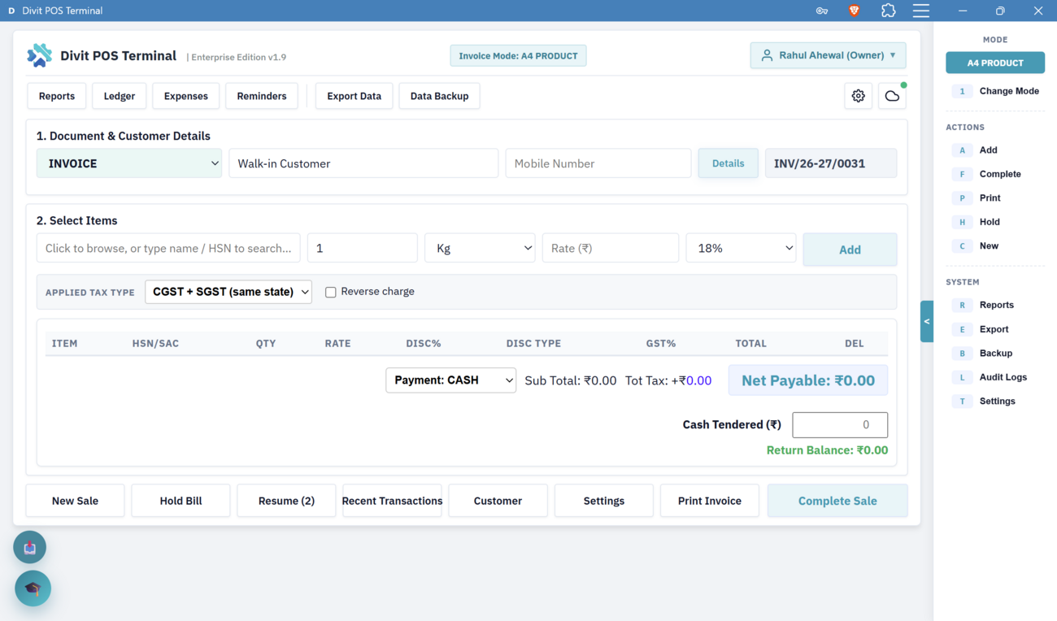1057x621 pixels.
Task: Click the Complete Sale button
Action: [x=837, y=501]
